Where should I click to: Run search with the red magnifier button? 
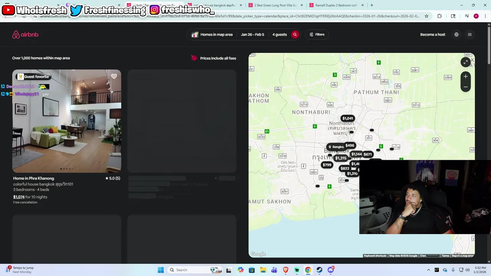click(x=295, y=34)
